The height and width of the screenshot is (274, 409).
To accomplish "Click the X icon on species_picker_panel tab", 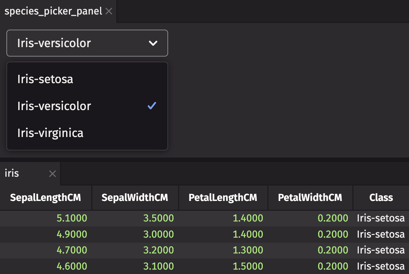I will [108, 11].
